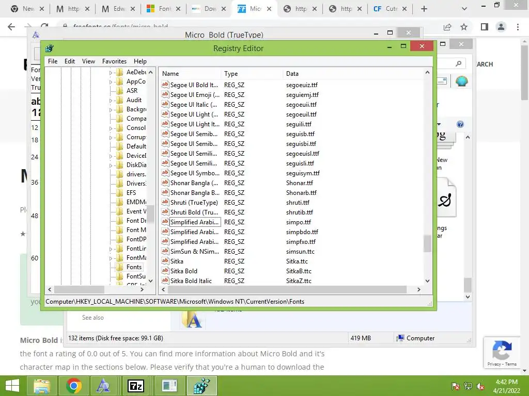
Task: Select the Fonts key in the tree
Action: tap(134, 267)
